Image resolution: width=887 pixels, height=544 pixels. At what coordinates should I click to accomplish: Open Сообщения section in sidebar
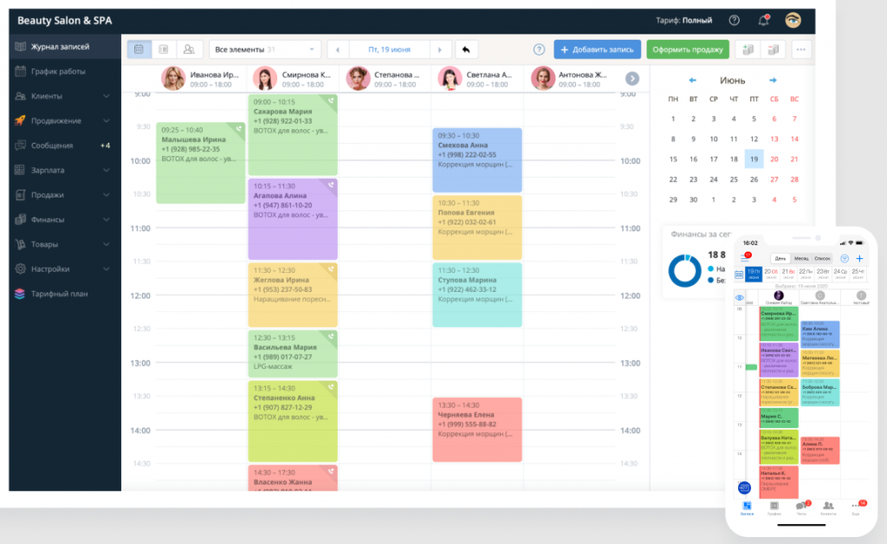64,146
